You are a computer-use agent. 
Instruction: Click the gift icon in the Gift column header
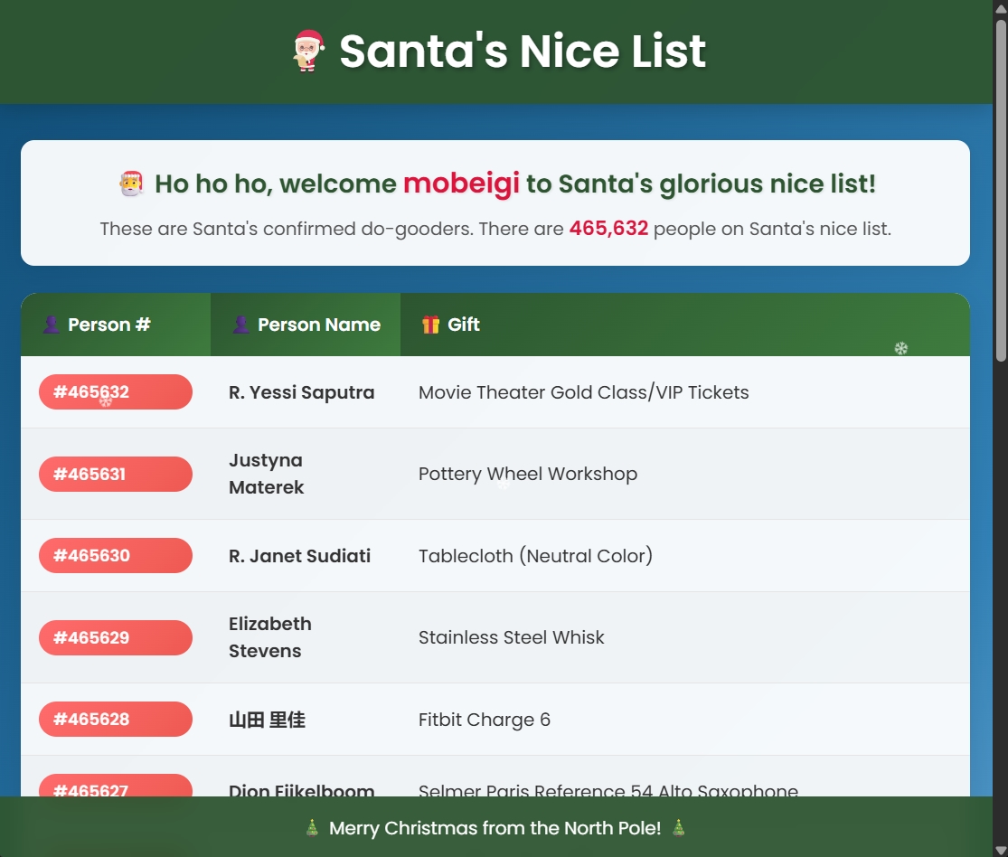tap(431, 324)
